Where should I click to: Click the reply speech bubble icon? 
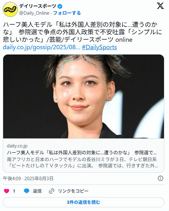[26, 191]
